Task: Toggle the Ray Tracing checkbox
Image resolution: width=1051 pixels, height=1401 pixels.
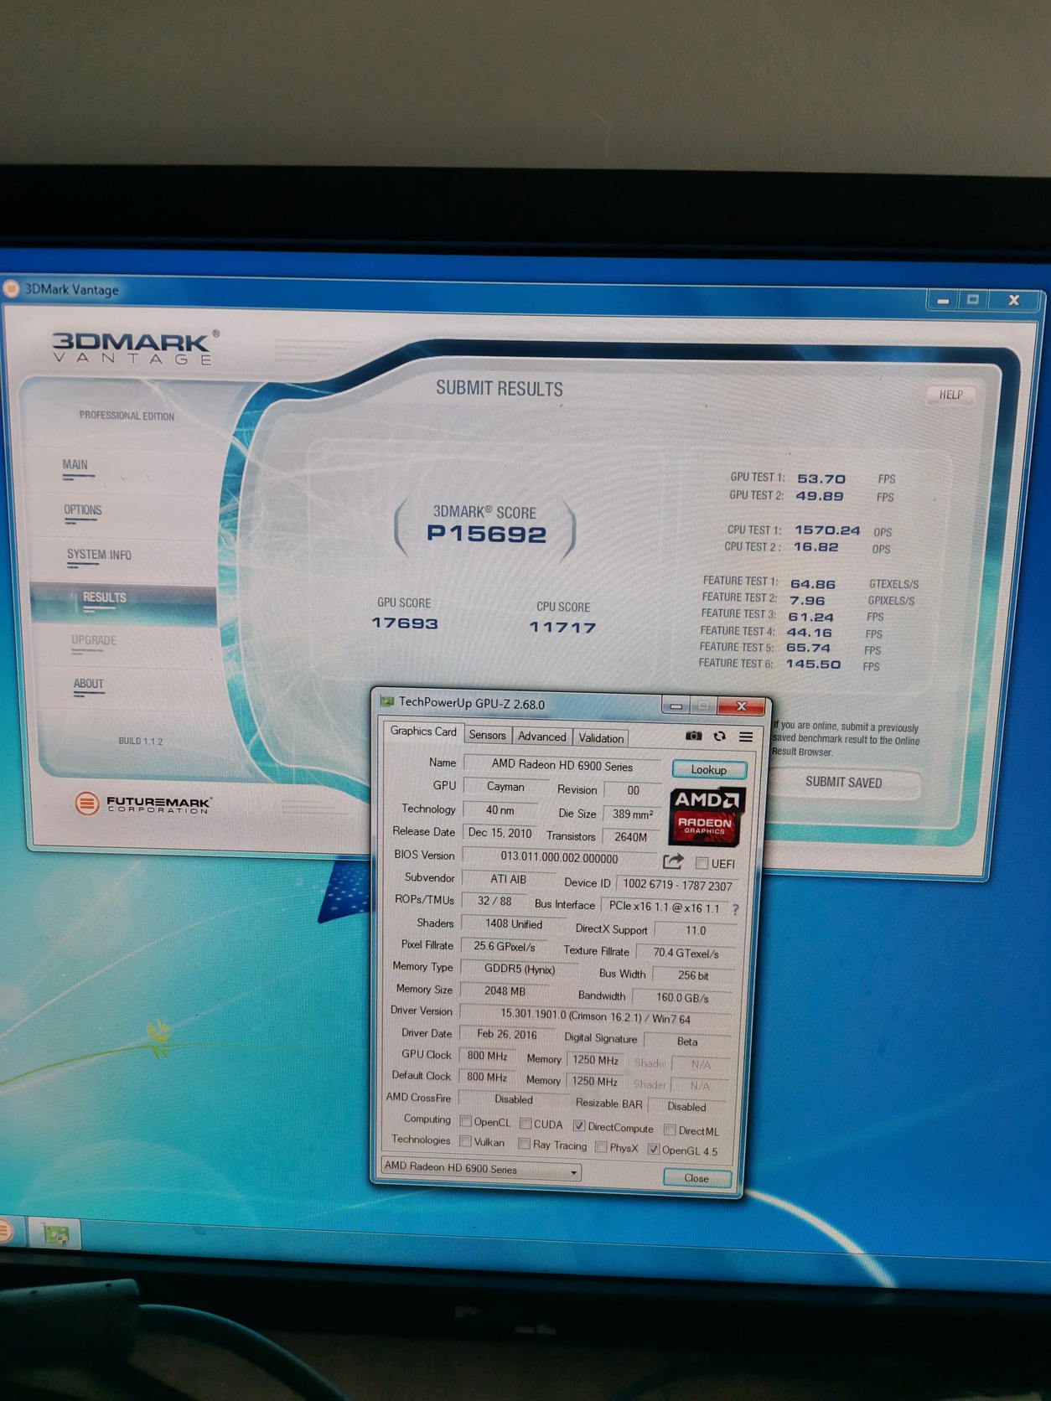Action: [x=524, y=1144]
